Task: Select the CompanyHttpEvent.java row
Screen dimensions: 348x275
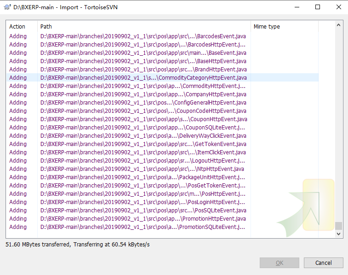Action: (x=162, y=94)
